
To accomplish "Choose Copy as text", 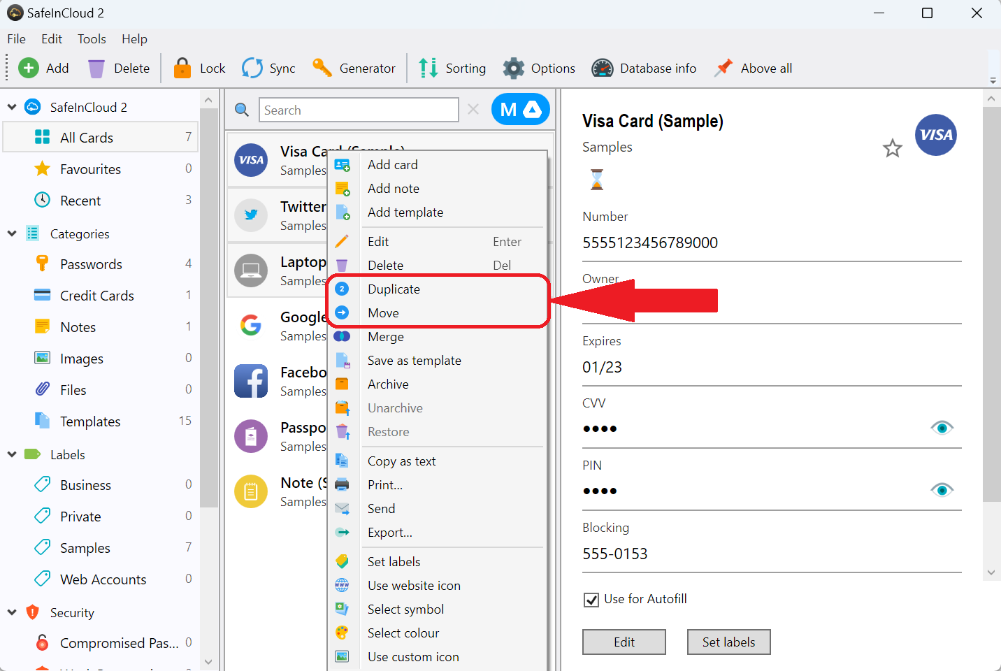I will click(437, 461).
